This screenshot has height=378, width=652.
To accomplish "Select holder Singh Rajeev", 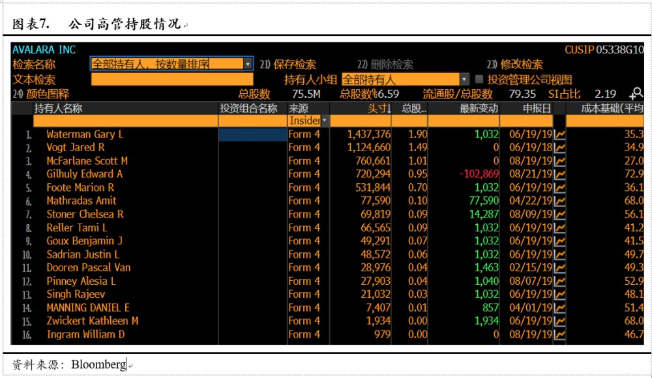I will 76,295.
